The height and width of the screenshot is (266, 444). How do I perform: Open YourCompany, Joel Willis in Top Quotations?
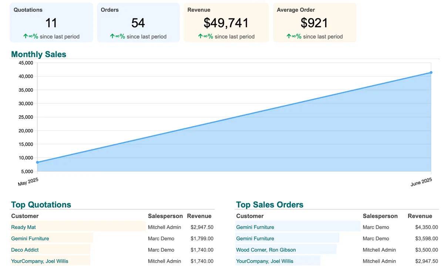[40, 261]
